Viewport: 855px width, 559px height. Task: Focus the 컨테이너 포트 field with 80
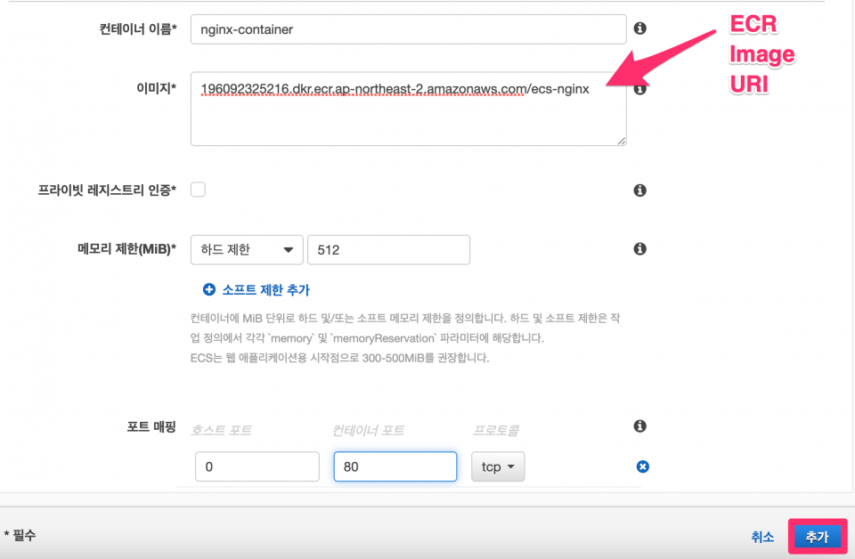click(x=395, y=466)
